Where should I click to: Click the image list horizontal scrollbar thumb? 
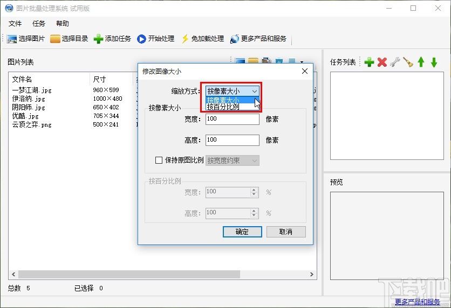129,275
